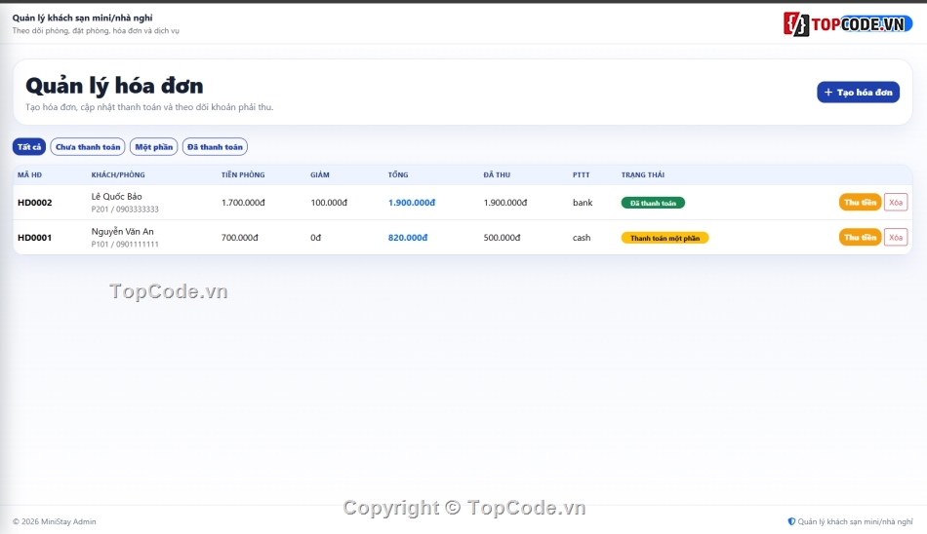Click the total 1.900.000đ in Tổng column
This screenshot has width=927, height=534.
(412, 203)
